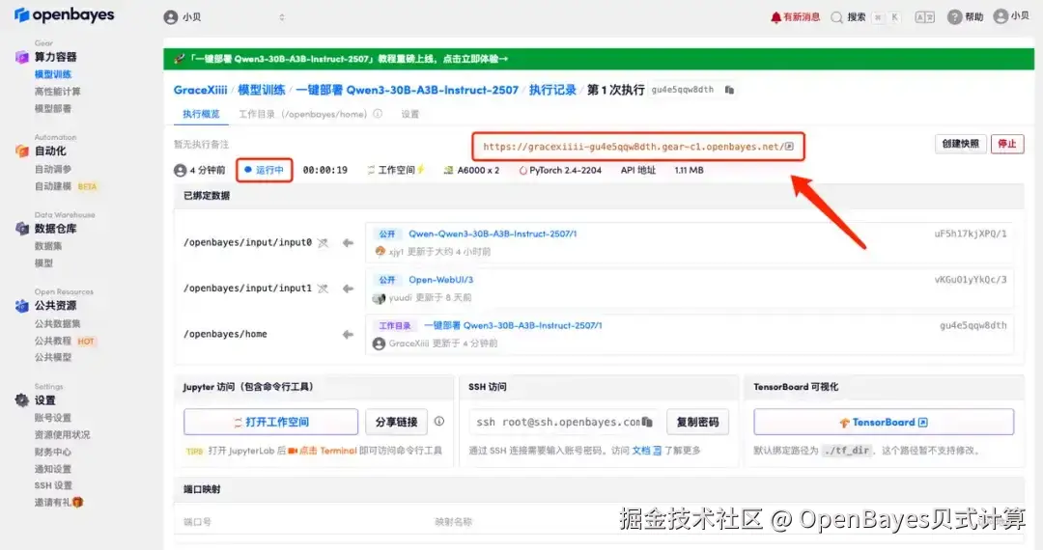Click the arrow icon beside /openbayes/home
The height and width of the screenshot is (550, 1043).
348,335
